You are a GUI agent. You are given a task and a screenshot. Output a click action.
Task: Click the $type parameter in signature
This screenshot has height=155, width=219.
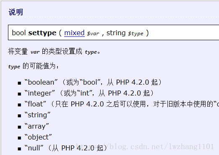tap(136, 34)
